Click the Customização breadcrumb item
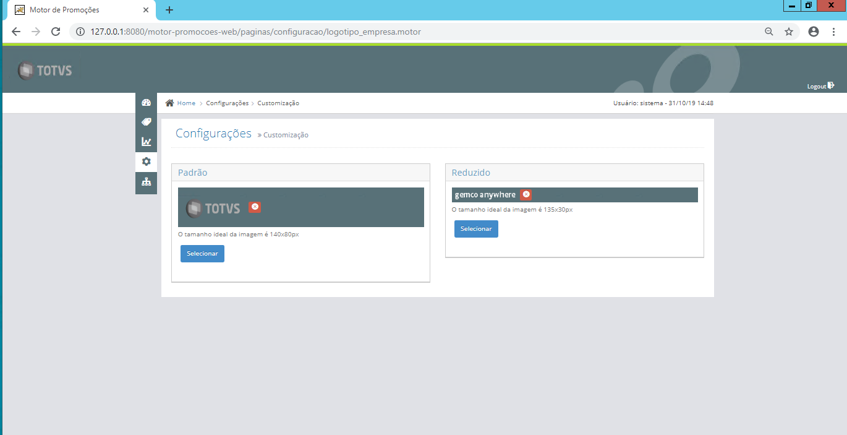Viewport: 847px width, 435px height. [x=278, y=103]
